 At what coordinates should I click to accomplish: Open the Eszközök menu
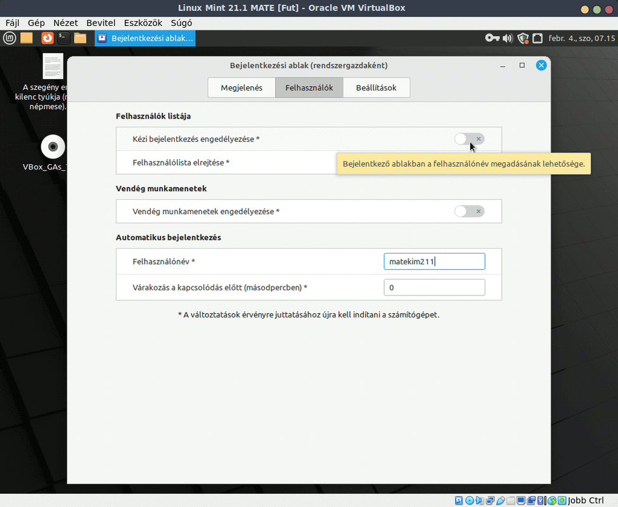point(143,23)
